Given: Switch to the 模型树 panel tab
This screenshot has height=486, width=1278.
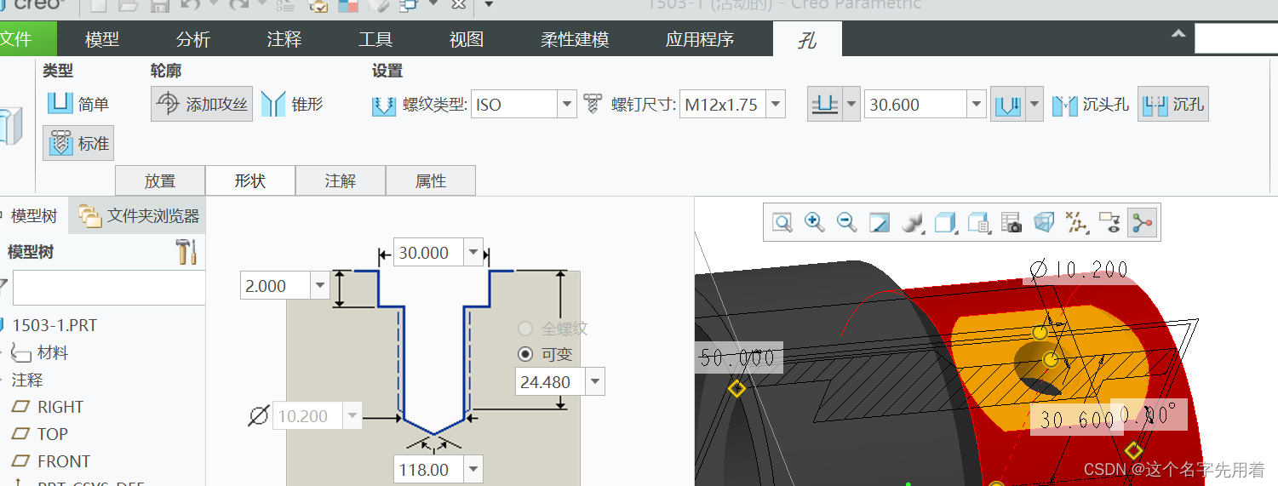Looking at the screenshot, I should [x=33, y=216].
